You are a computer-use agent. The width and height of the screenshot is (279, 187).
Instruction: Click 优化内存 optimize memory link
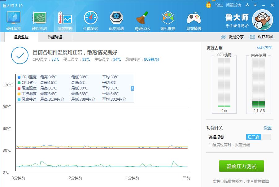pyautogui.click(x=264, y=47)
